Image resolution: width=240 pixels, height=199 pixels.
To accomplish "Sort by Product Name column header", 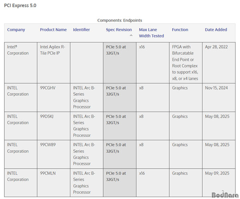I will coord(53,30).
